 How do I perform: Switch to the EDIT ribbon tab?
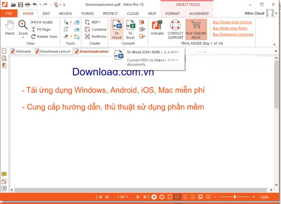point(46,14)
